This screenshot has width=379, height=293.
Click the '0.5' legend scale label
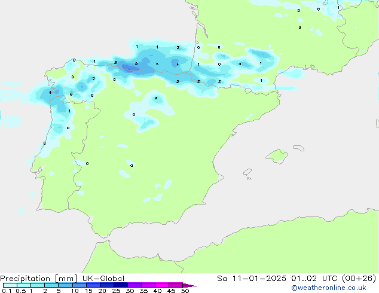tap(21, 291)
